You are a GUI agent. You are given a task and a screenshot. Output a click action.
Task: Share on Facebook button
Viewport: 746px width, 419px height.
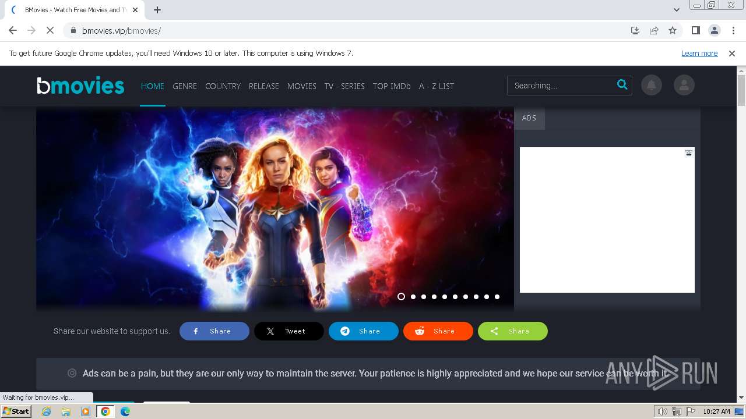point(214,331)
